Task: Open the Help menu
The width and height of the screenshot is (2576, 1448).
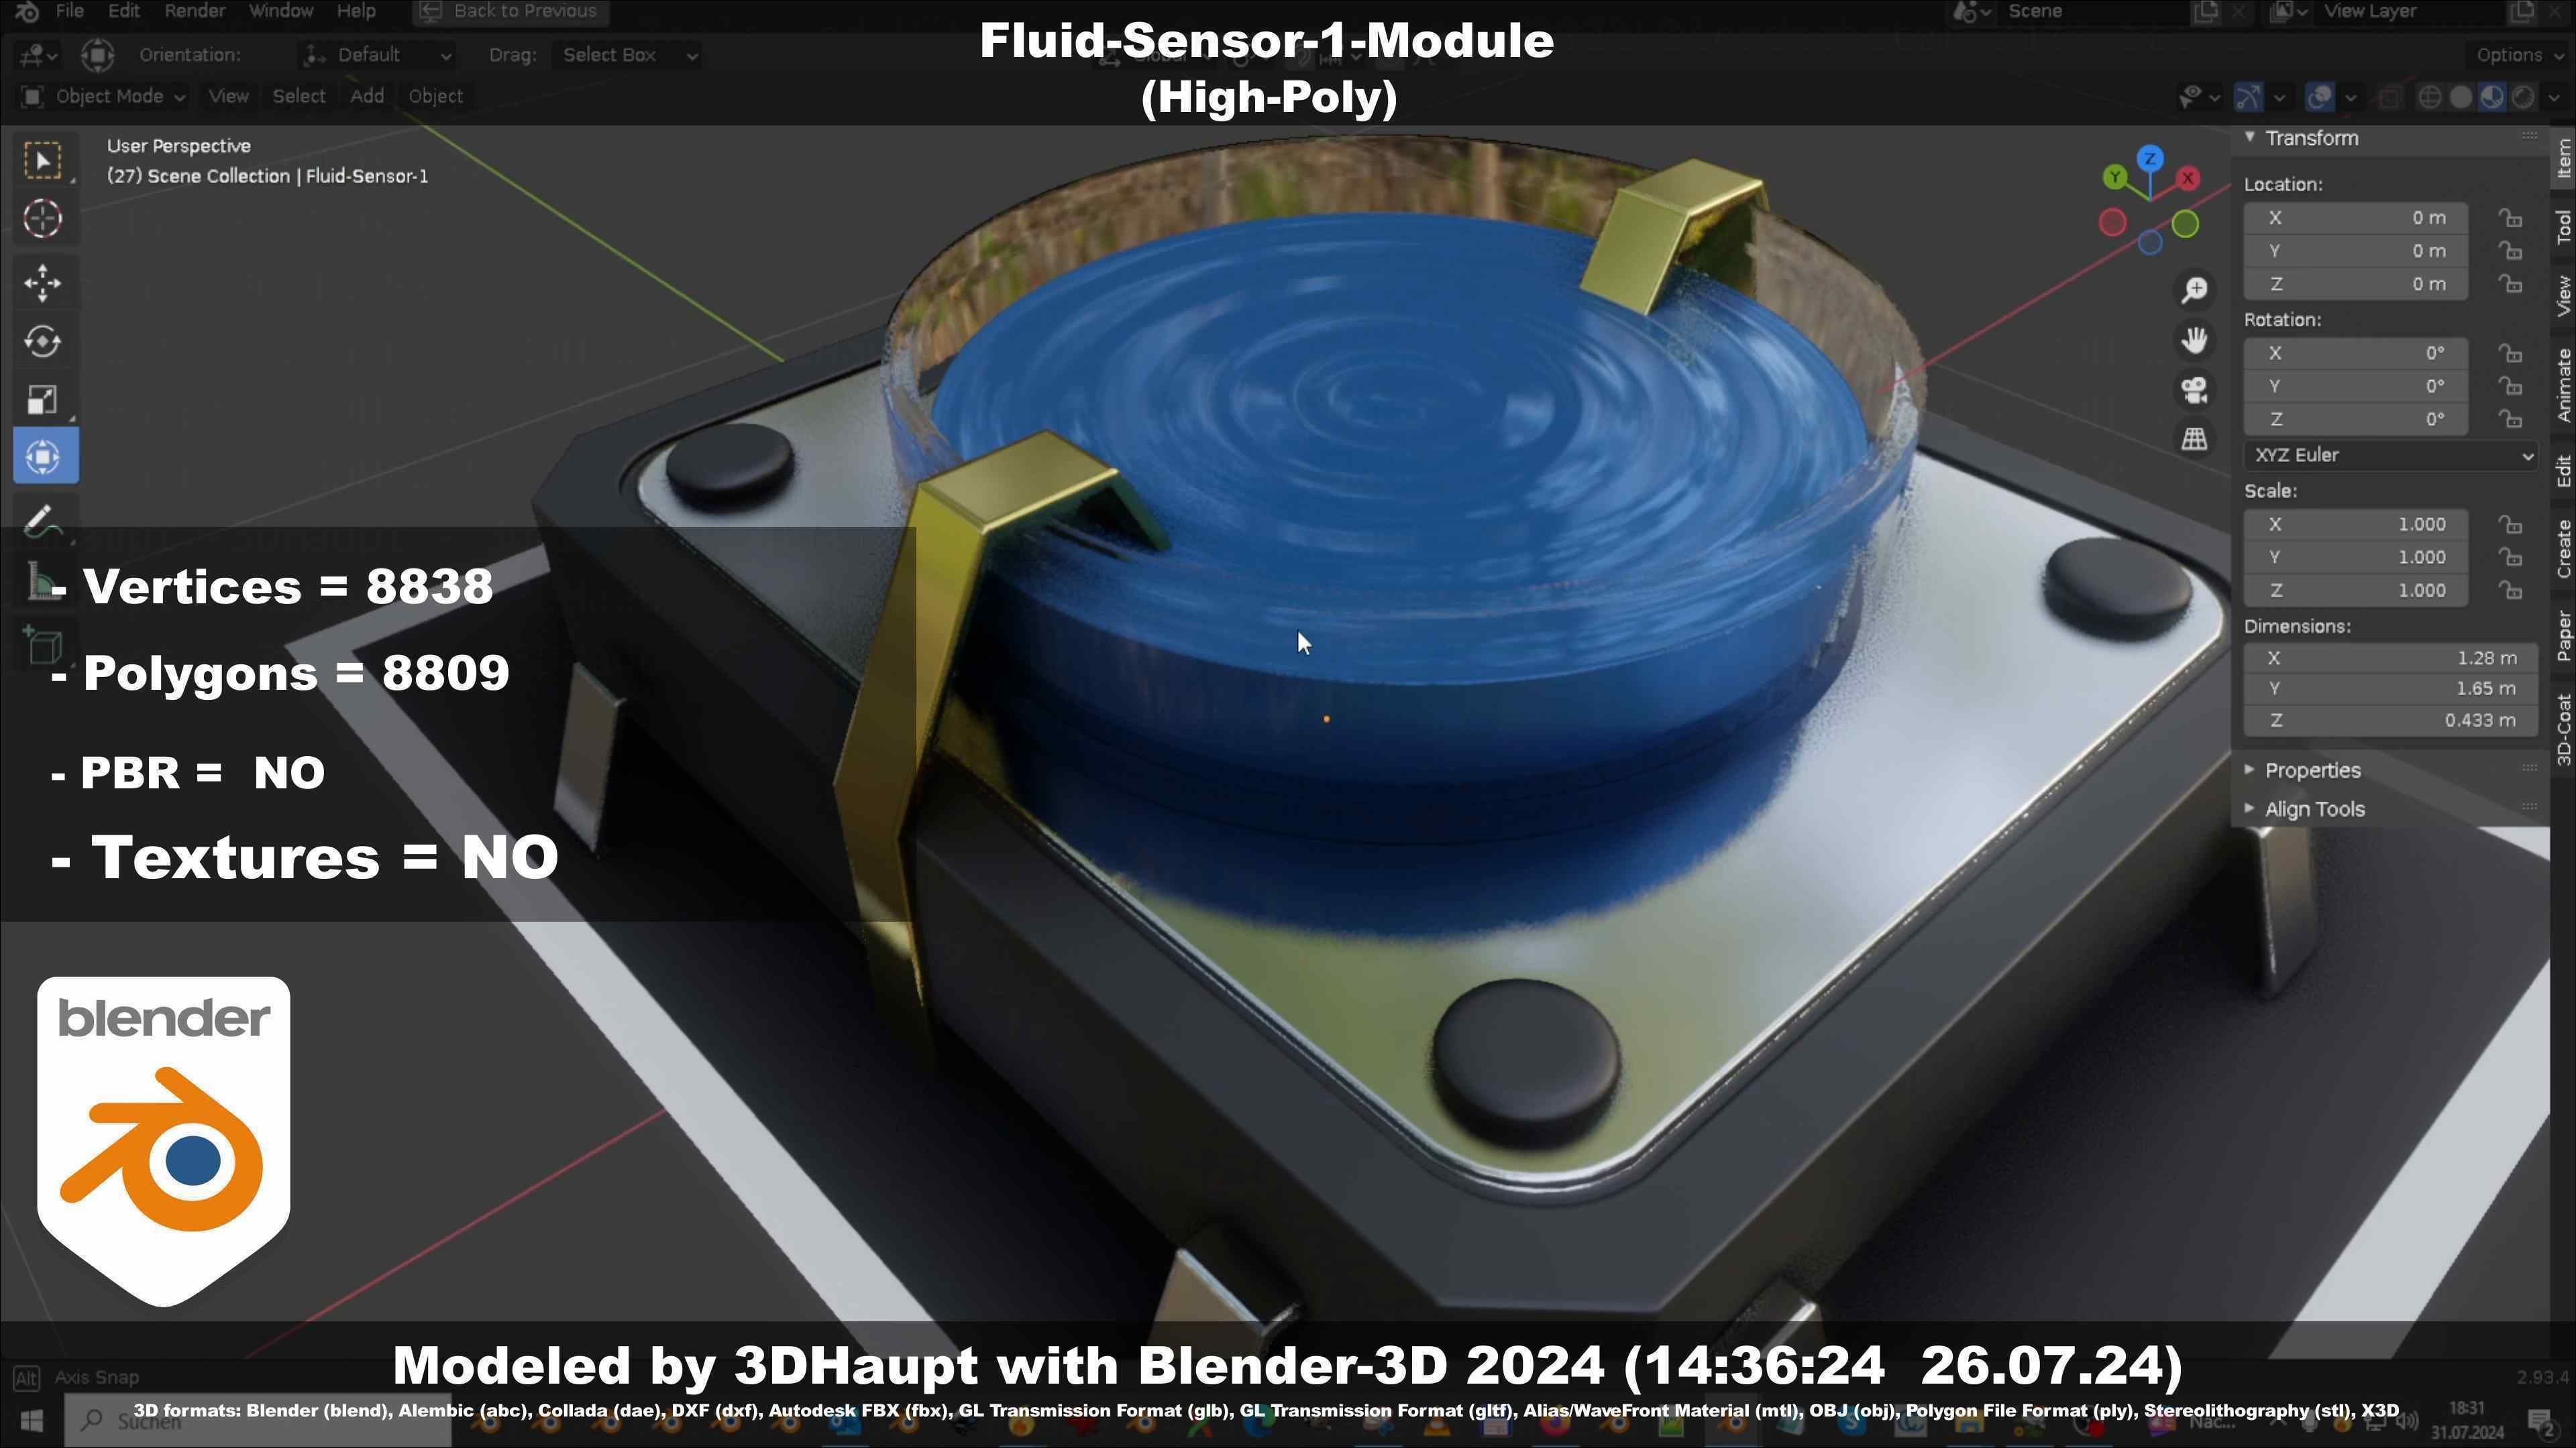Action: pos(356,11)
